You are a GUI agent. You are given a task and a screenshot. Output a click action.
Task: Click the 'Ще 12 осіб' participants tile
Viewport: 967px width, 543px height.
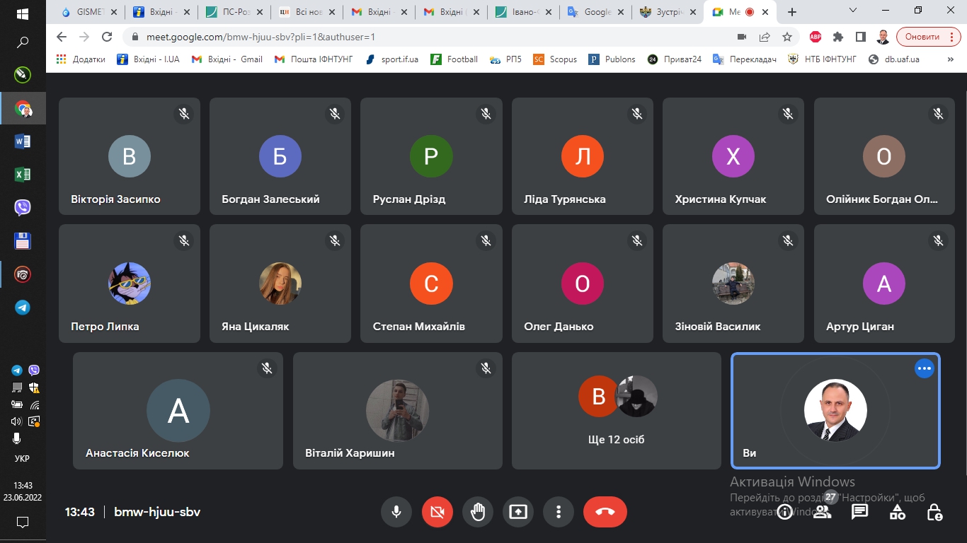point(616,411)
